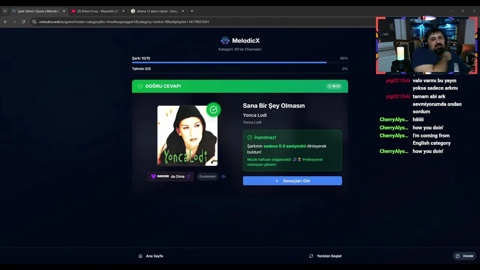The width and height of the screenshot is (480, 270).
Task: Toggle the volume speaker icon
Action: tap(224, 177)
